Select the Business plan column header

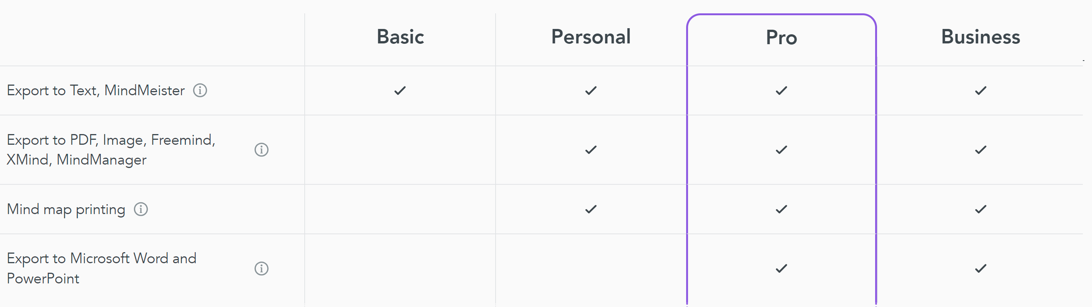tap(981, 37)
